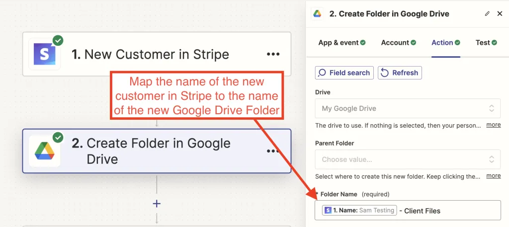
Task: Switch to the App & event tab
Action: [x=342, y=43]
